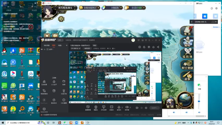Viewport: 222px width, 125px height.
Task: Open the type dropdown next to the app logo
Action: [x=60, y=40]
